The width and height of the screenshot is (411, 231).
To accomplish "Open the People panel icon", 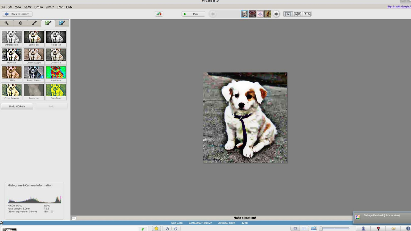I will tap(363, 228).
